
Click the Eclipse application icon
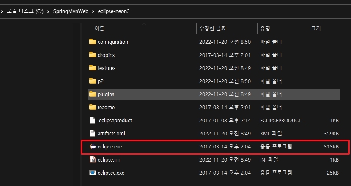click(93, 146)
